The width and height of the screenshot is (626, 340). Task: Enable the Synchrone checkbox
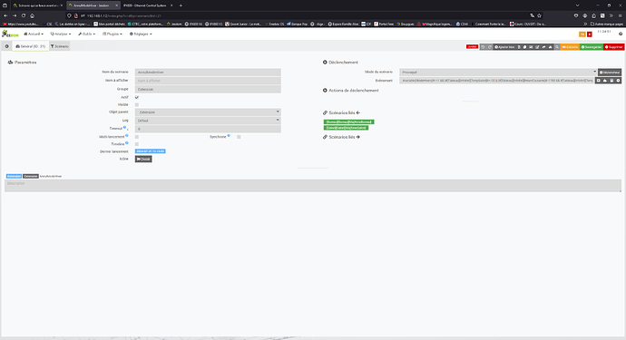coord(239,137)
